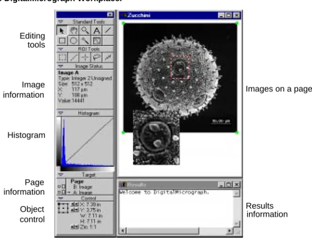This screenshot has height=240, width=312.
Task: Click the contrast line in the histogram
Action: tap(89, 140)
